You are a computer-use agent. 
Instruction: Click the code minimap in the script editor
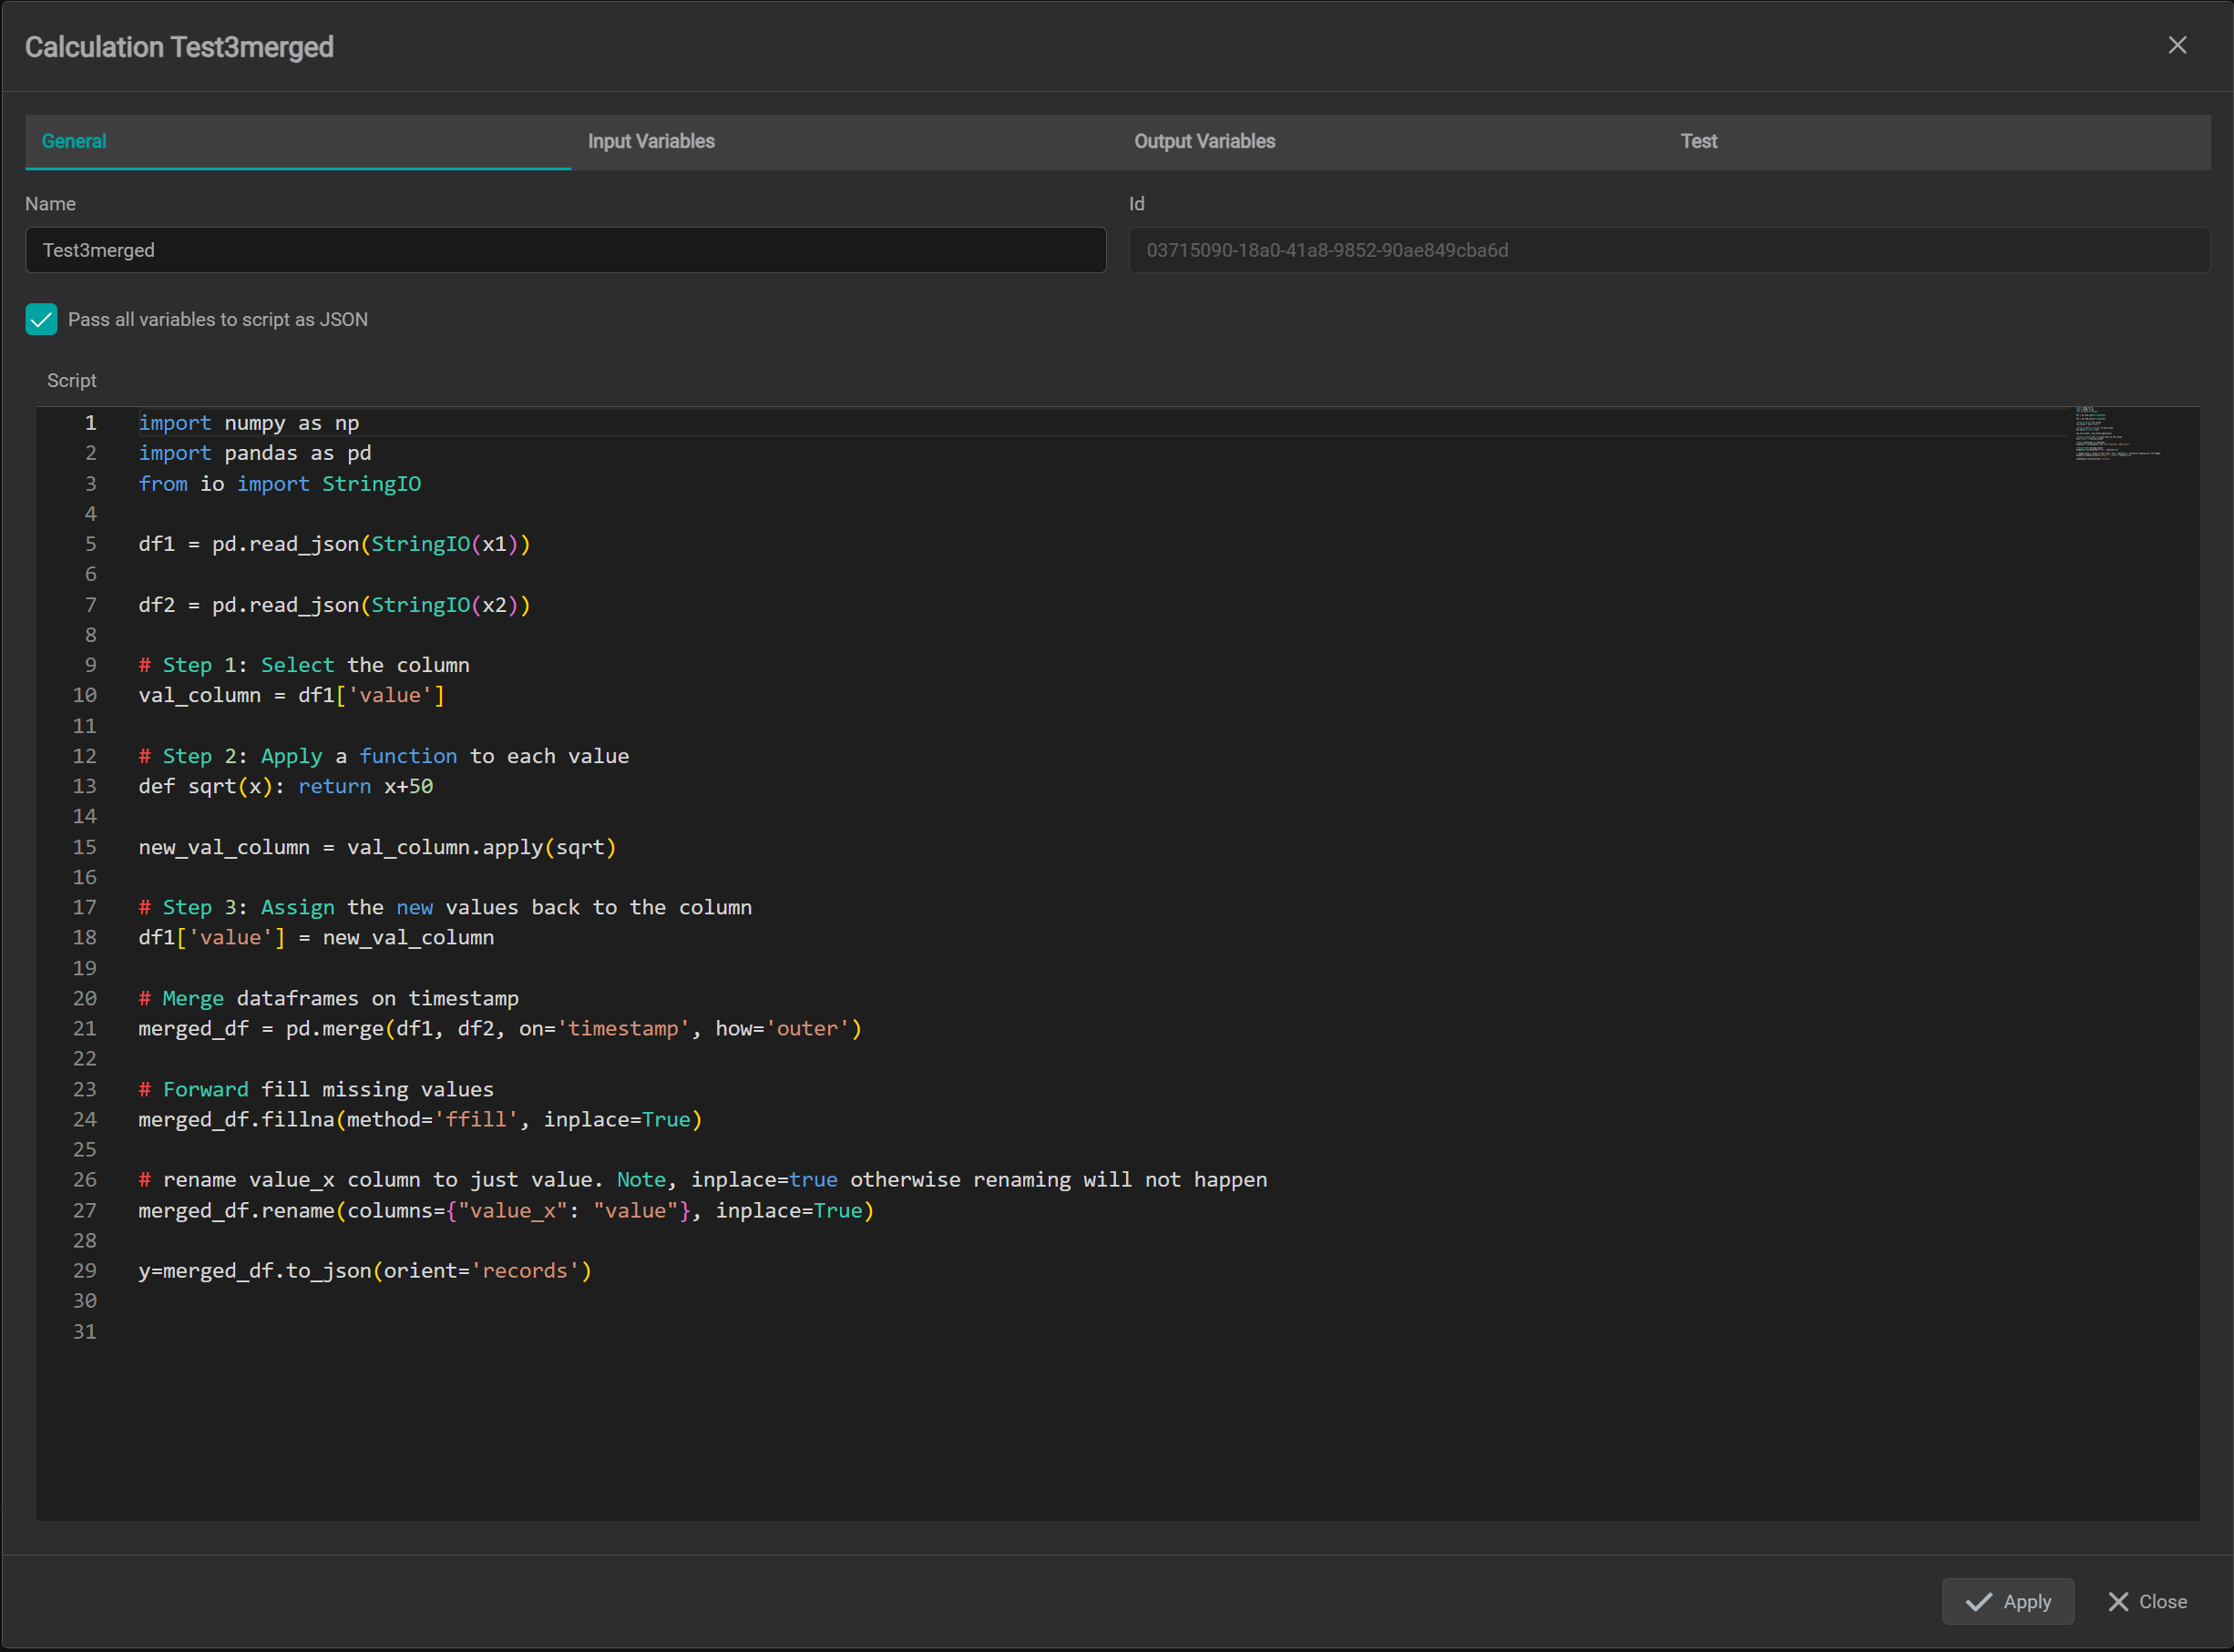tap(2118, 433)
